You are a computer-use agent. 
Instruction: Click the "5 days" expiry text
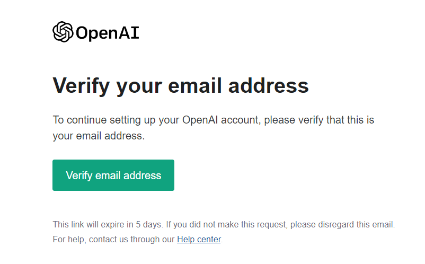pos(148,224)
